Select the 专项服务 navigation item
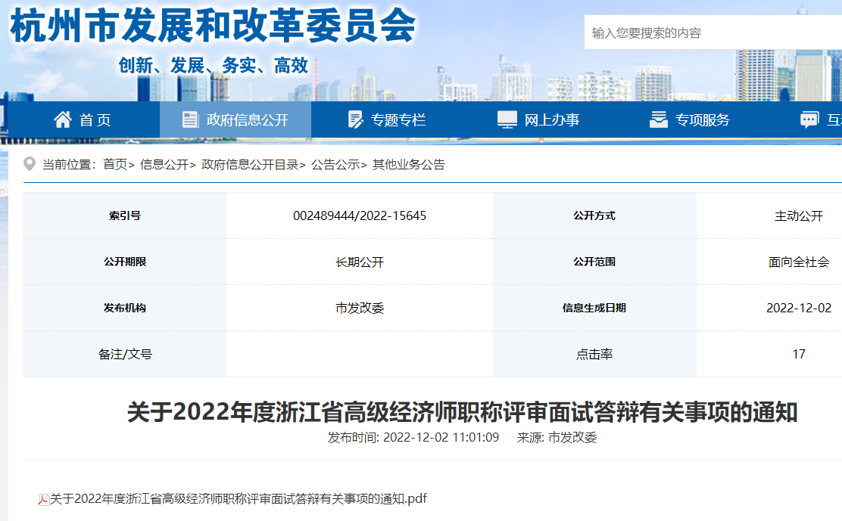The image size is (842, 521). point(691,119)
